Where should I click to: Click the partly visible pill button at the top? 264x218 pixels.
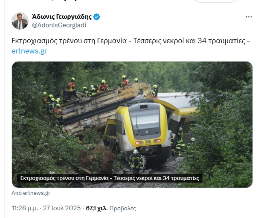[x=215, y=1]
